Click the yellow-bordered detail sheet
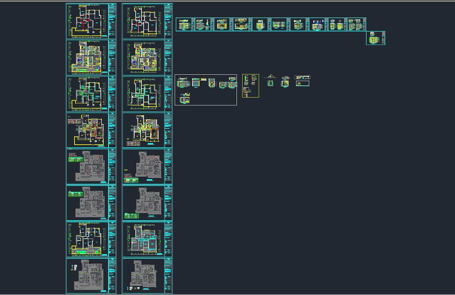The width and height of the screenshot is (455, 295). (250, 86)
